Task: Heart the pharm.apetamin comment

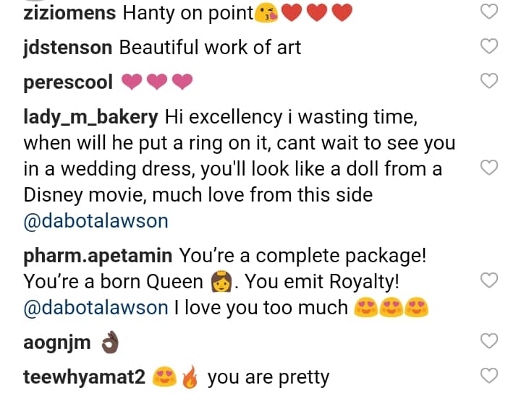Action: [490, 280]
